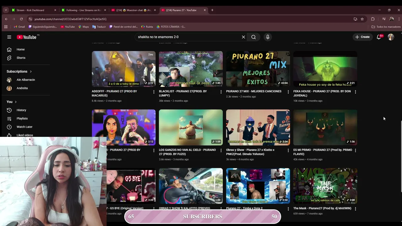402x226 pixels.
Task: Open ADEOFFF - PIURANO 27 video thumbnail
Action: click(x=123, y=69)
